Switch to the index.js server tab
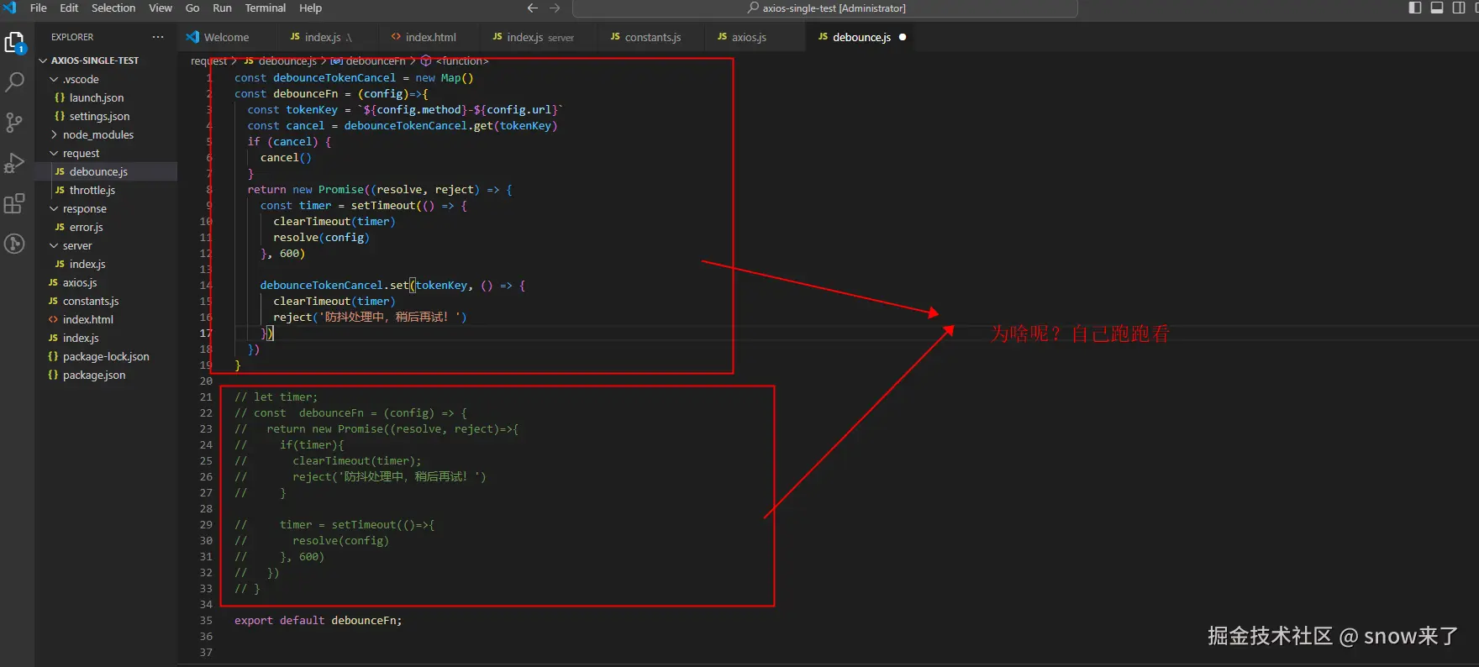Image resolution: width=1479 pixels, height=667 pixels. [538, 37]
